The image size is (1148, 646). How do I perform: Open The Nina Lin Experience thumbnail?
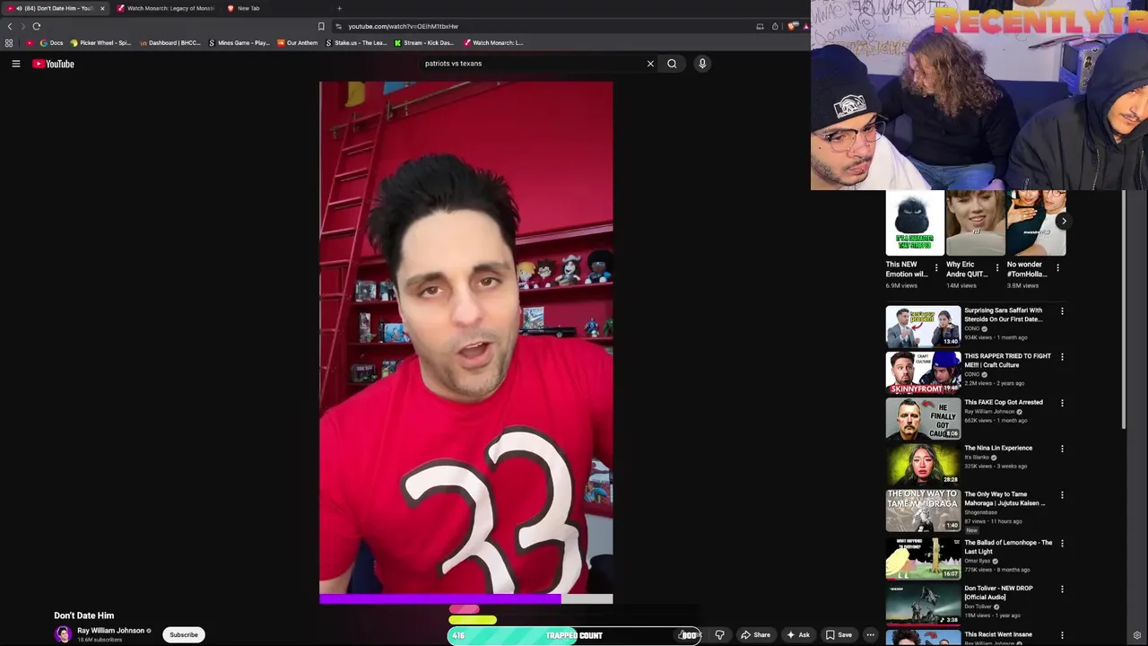click(923, 464)
